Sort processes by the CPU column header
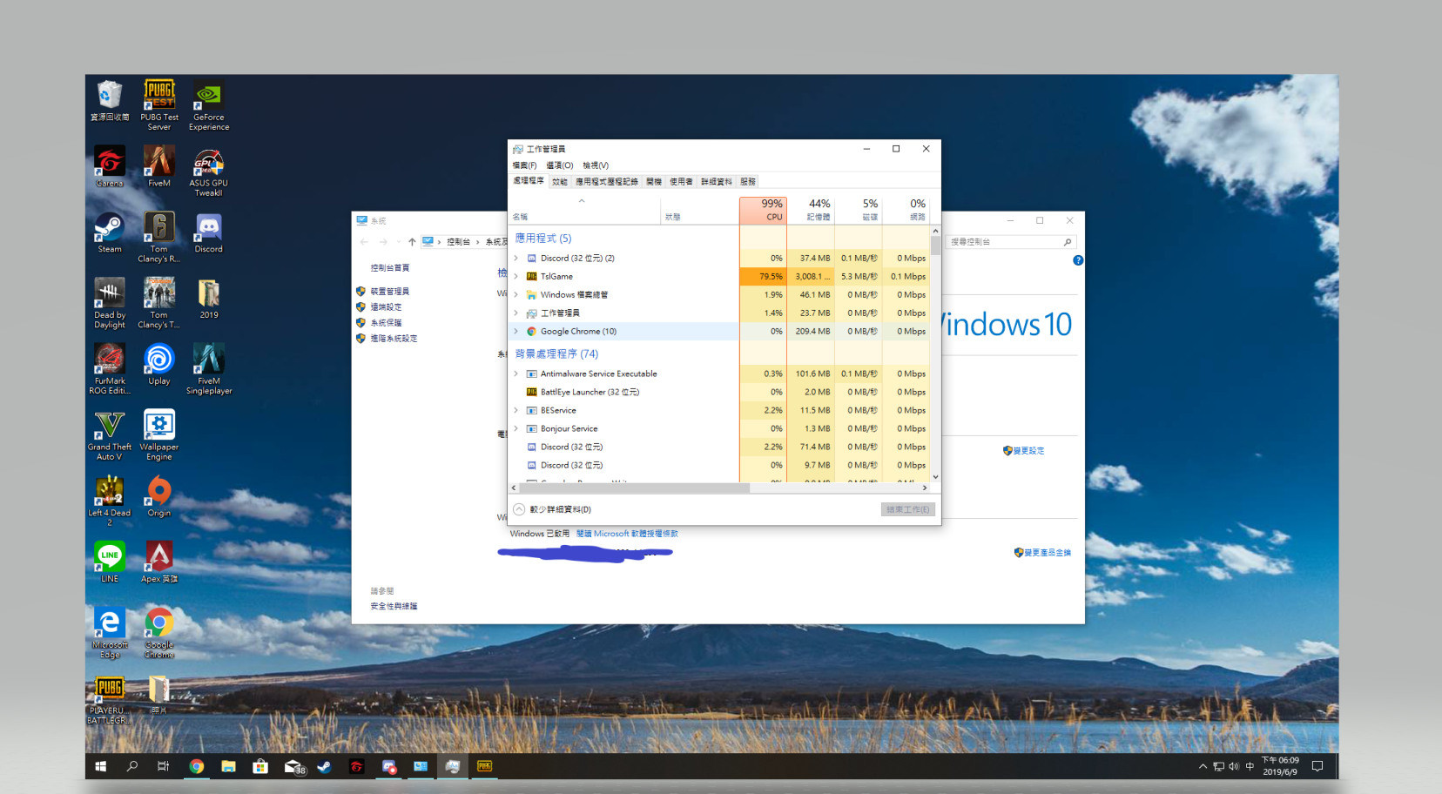The height and width of the screenshot is (794, 1442). [x=763, y=210]
